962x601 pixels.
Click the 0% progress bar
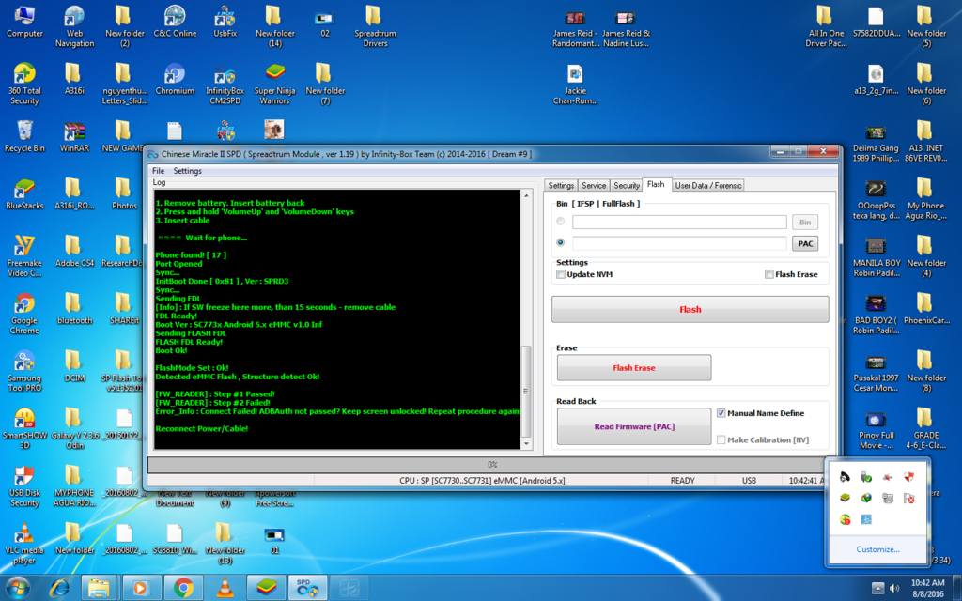click(x=492, y=464)
